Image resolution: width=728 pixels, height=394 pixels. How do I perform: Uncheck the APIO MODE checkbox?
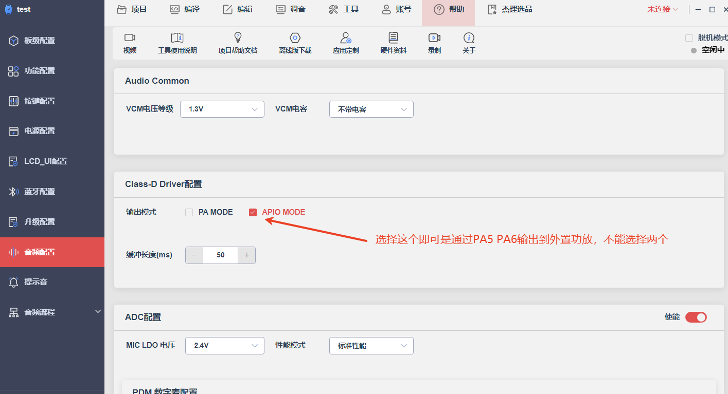click(x=253, y=212)
